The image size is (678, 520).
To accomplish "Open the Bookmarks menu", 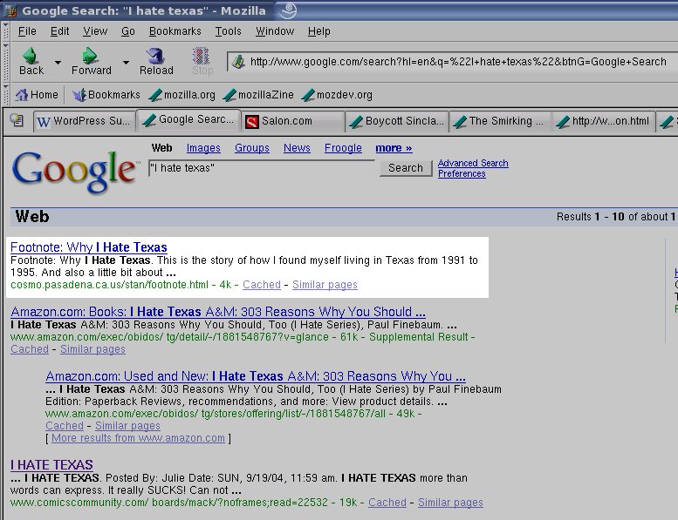I will coord(175,31).
